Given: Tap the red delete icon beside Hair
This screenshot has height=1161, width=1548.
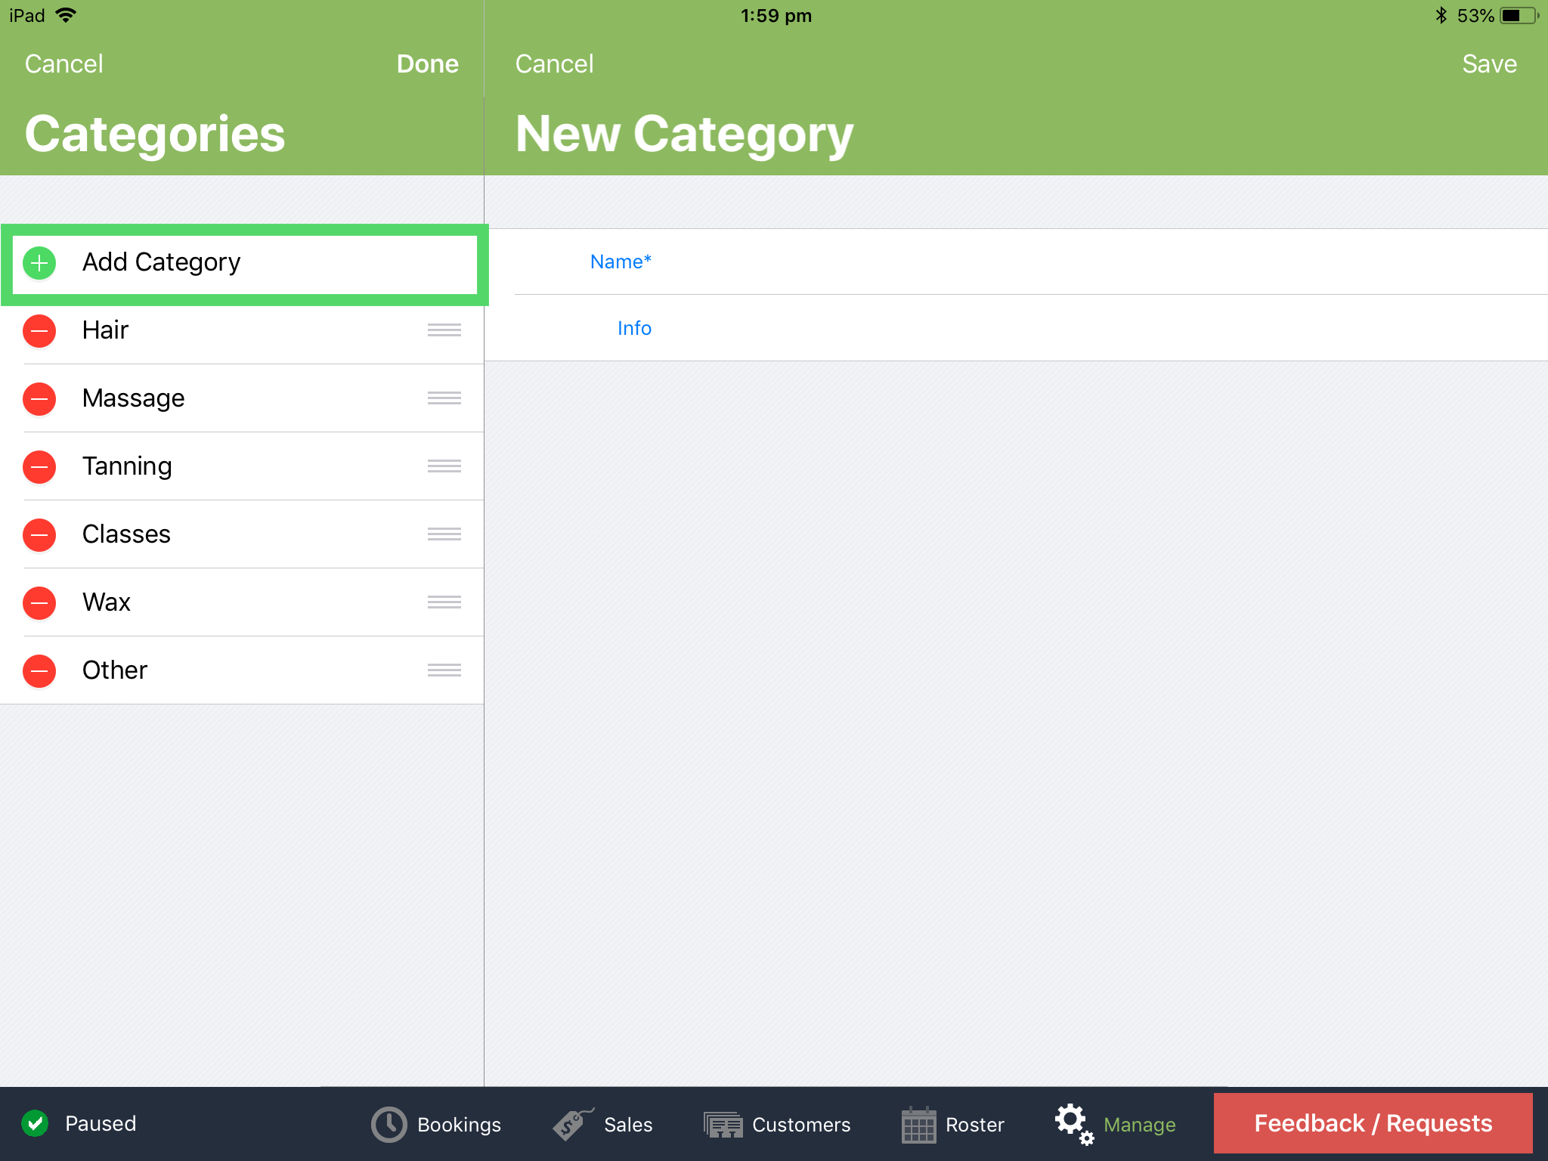Looking at the screenshot, I should pyautogui.click(x=39, y=331).
